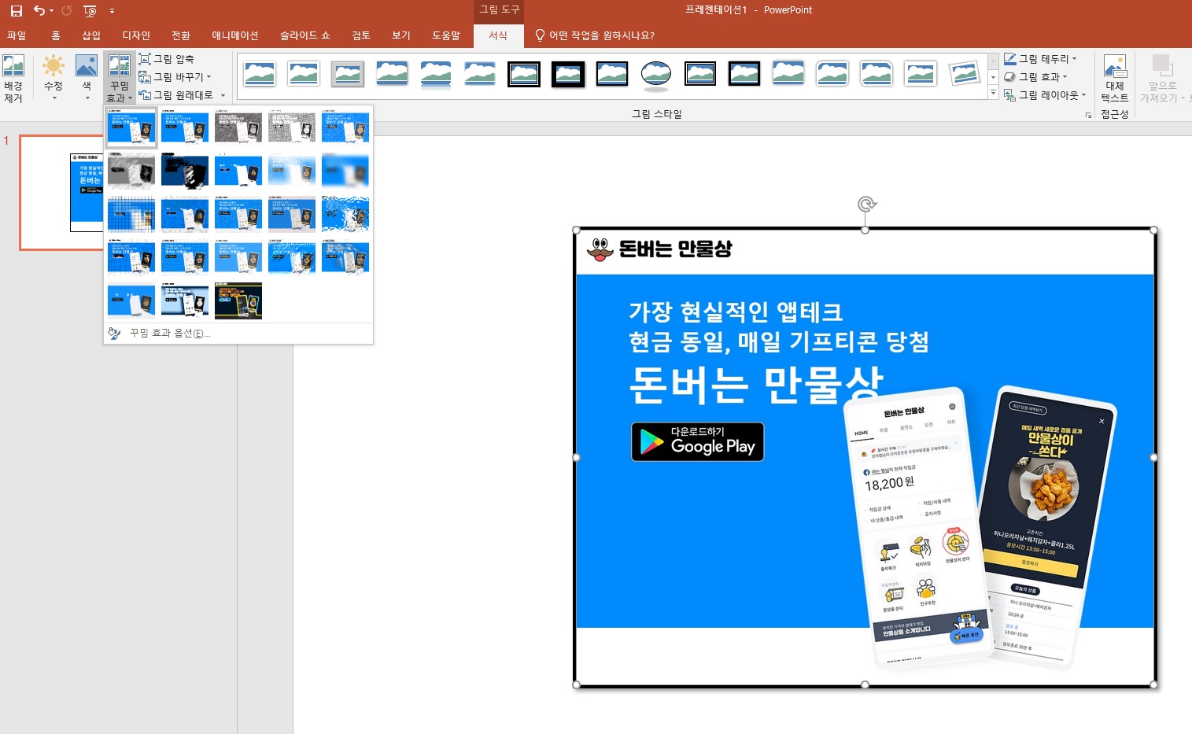Screen dimensions: 1192x734
Task: Apply the plastic wrap artistic effect
Action: [345, 256]
